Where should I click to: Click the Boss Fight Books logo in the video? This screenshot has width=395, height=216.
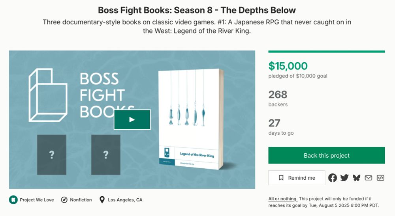(x=48, y=95)
